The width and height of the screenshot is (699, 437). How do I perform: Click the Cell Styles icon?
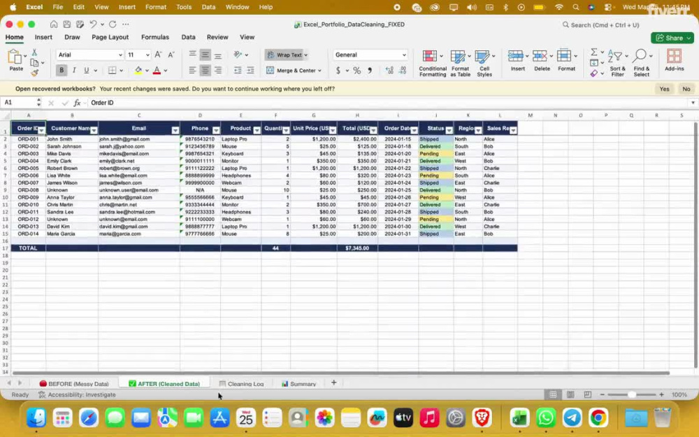(x=482, y=56)
